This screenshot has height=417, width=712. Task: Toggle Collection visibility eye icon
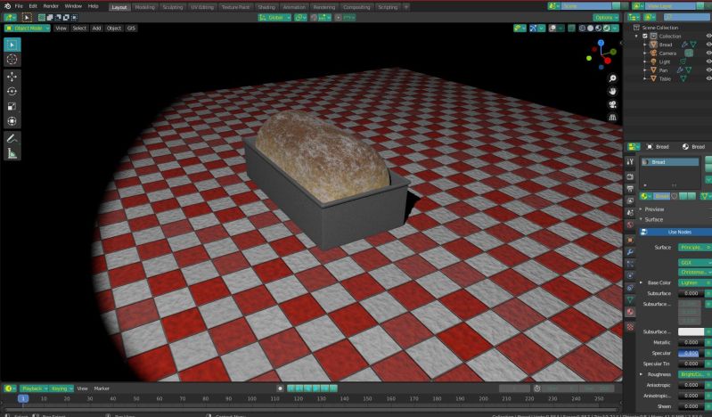(x=708, y=36)
